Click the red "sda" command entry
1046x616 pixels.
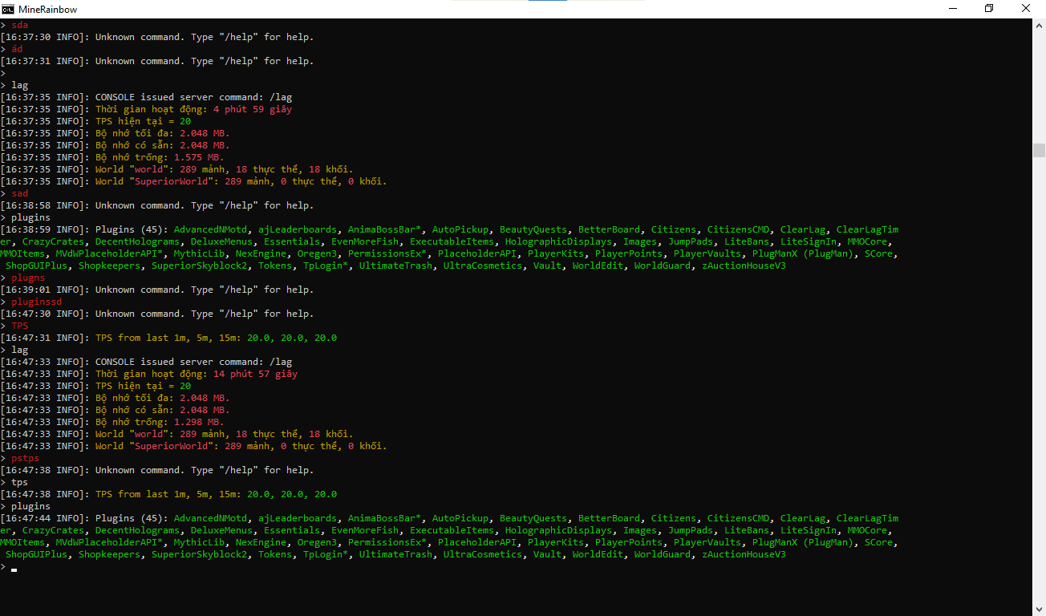pyautogui.click(x=19, y=25)
